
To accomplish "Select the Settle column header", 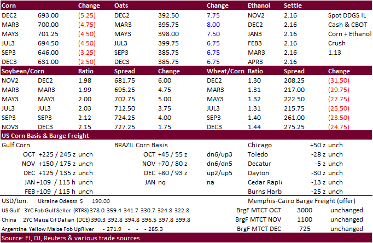I will pos(293,5).
